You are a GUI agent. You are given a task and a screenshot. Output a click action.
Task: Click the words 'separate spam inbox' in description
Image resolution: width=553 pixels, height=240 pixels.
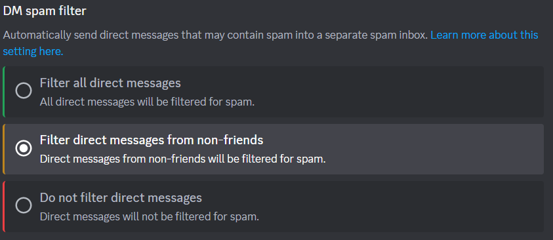375,35
